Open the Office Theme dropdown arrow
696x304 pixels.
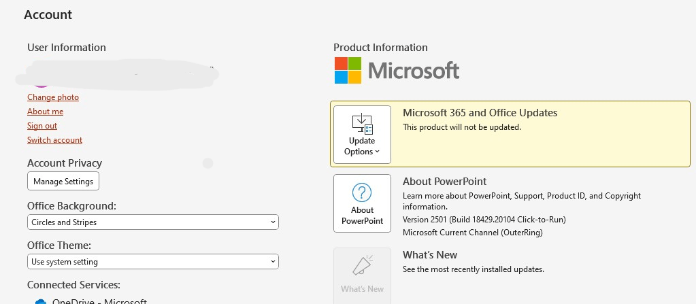click(x=273, y=262)
